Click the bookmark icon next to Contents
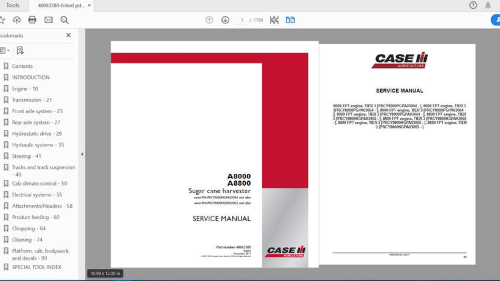 click(x=6, y=67)
